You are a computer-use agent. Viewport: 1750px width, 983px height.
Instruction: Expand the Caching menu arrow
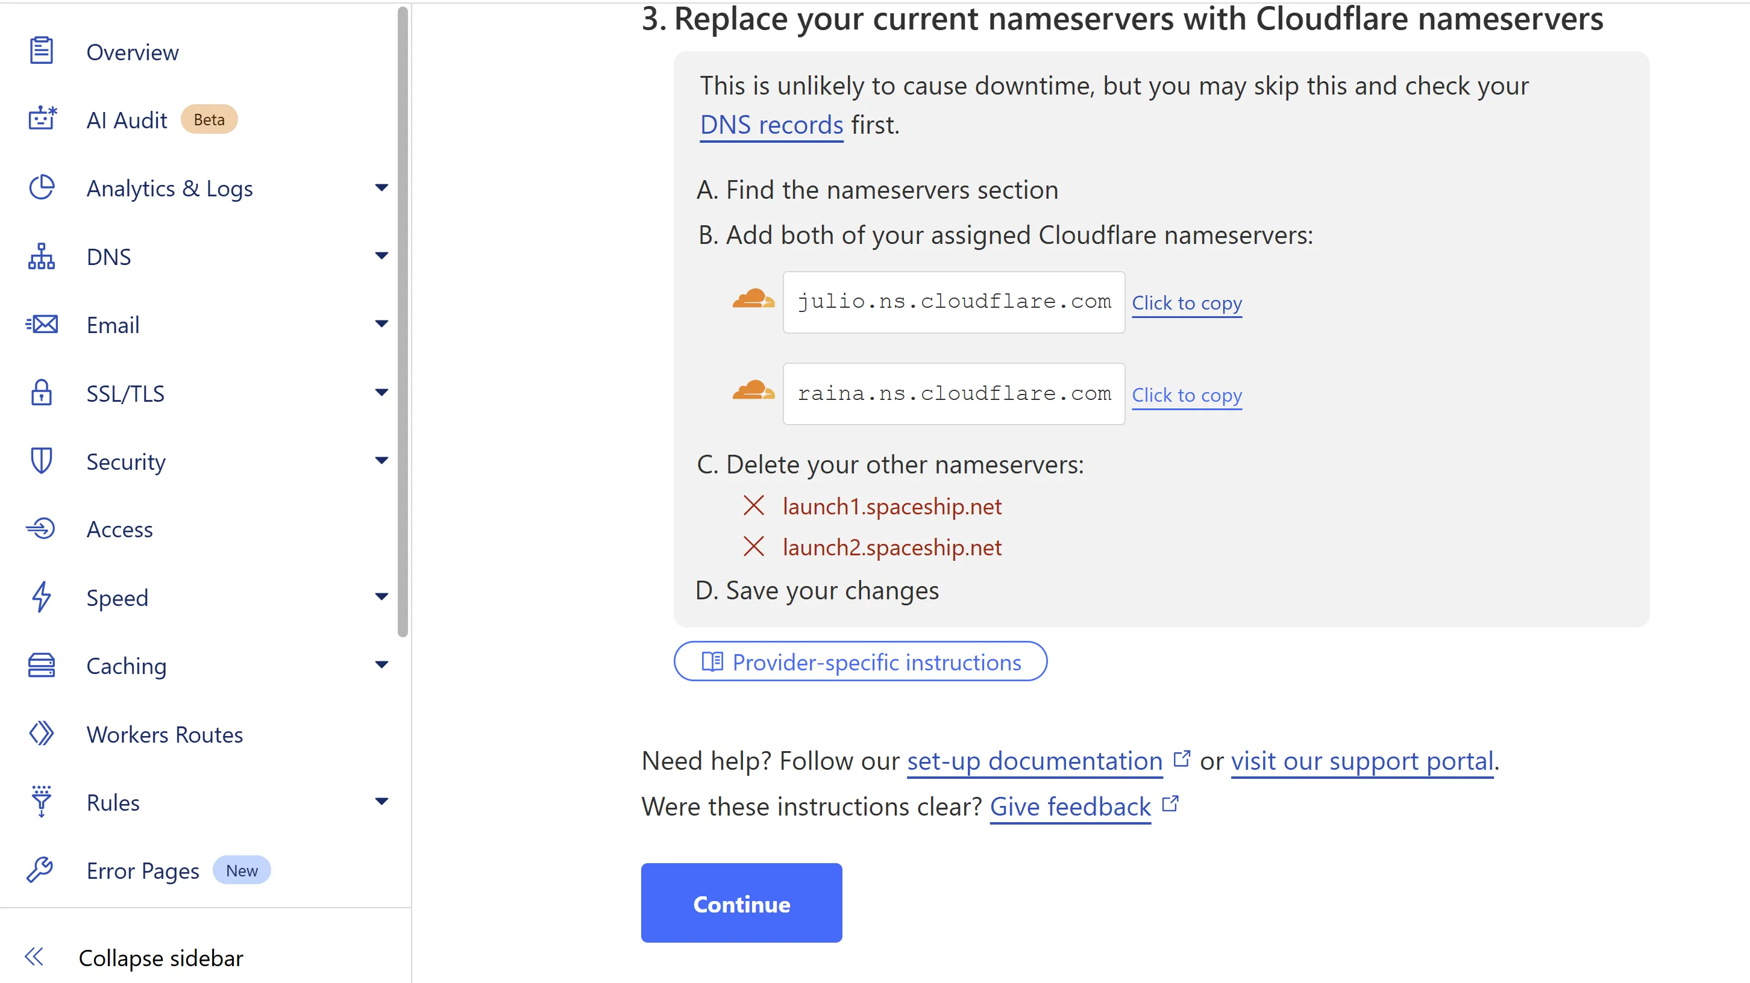point(382,666)
